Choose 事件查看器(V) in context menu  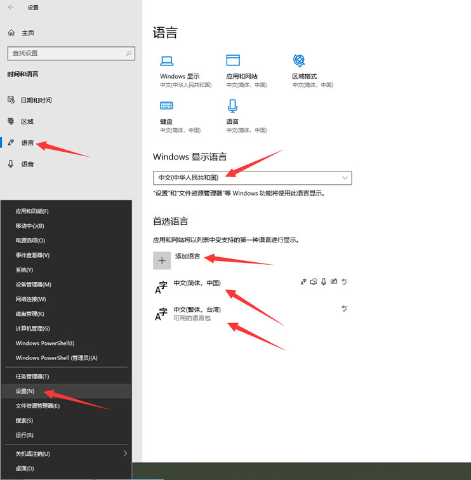click(32, 255)
